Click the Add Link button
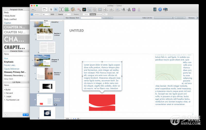 [180, 18]
